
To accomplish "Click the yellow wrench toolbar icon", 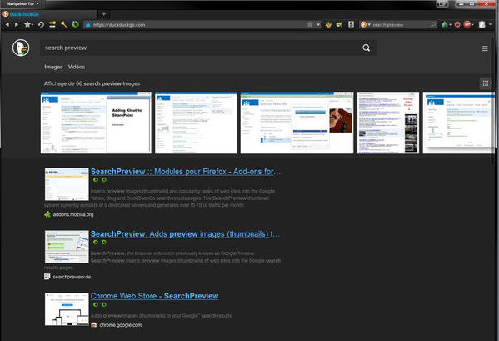I will [x=63, y=24].
